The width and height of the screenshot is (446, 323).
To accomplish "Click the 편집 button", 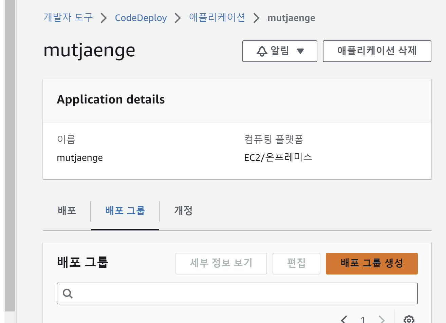I will click(296, 263).
